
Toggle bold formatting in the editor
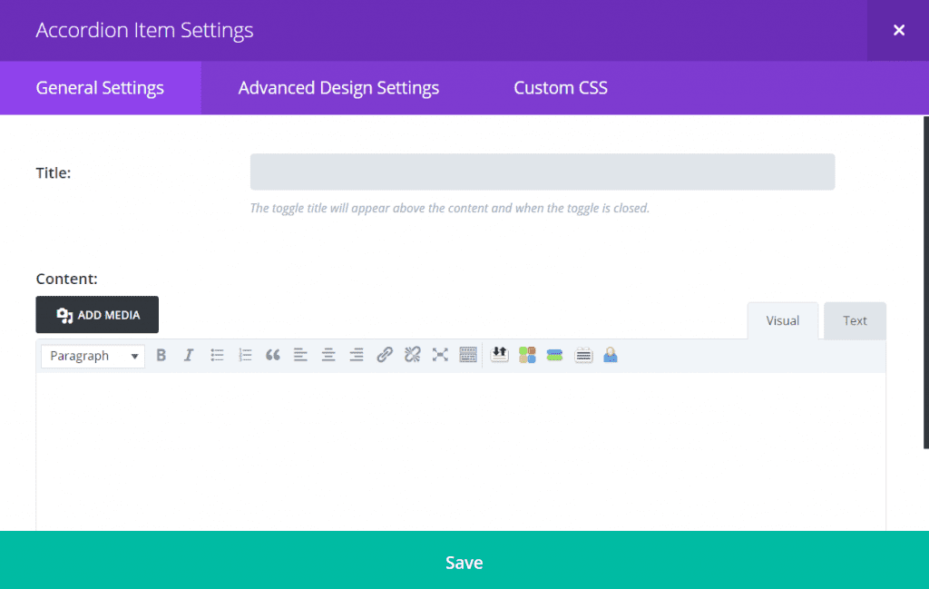click(161, 355)
